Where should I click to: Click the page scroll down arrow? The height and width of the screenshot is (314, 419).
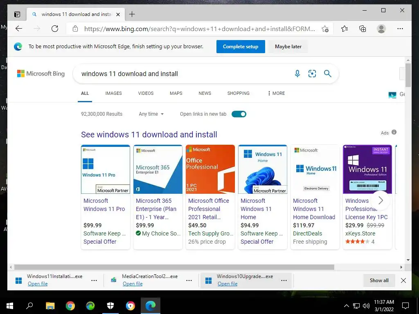408,260
